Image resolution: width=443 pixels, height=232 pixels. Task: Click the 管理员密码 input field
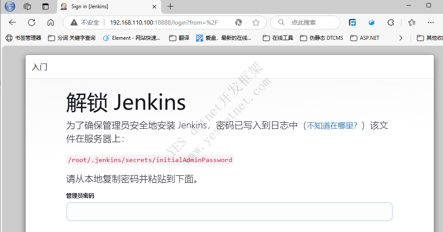click(230, 211)
